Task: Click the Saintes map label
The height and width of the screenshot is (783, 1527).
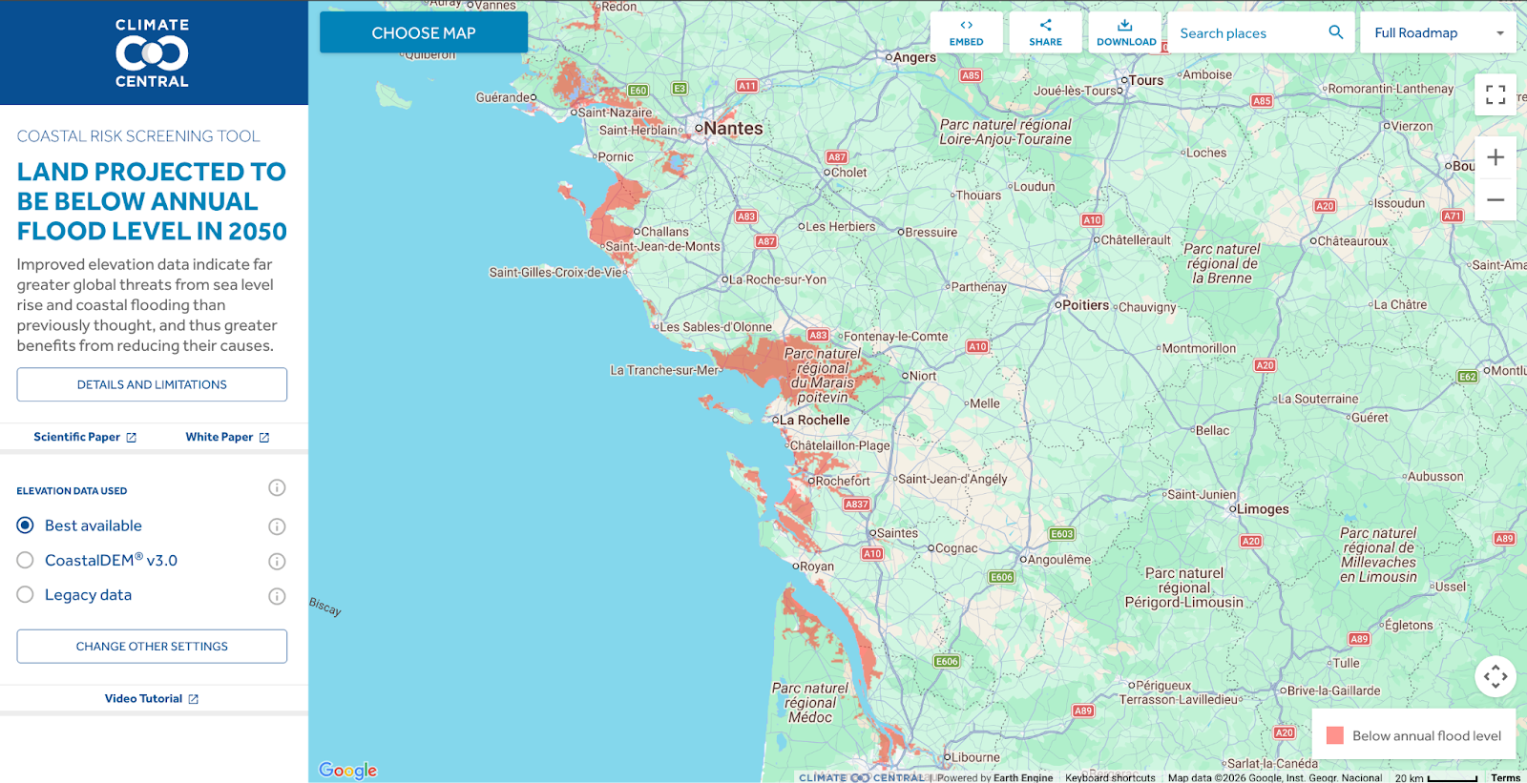Action: (x=897, y=534)
